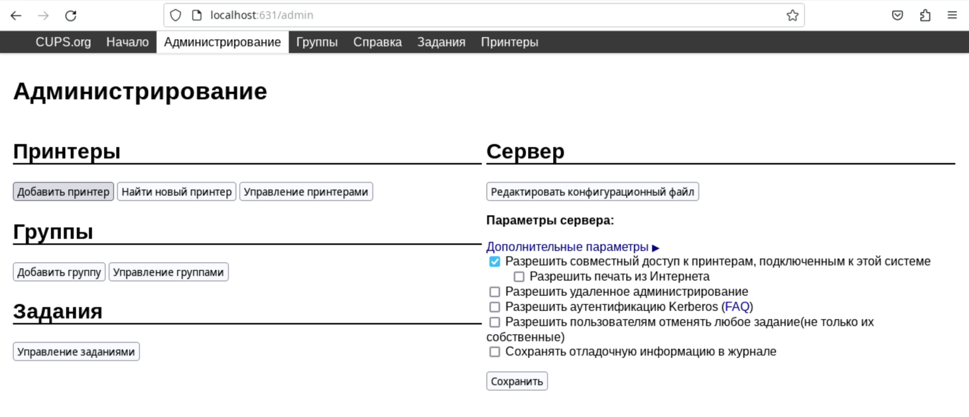Click the browser back arrow
Screen dimensions: 969x417
tap(16, 15)
